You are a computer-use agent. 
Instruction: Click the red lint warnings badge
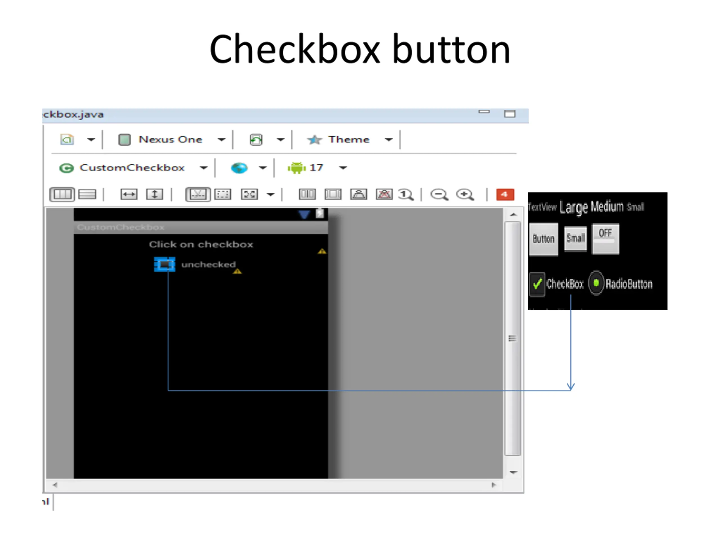(505, 194)
